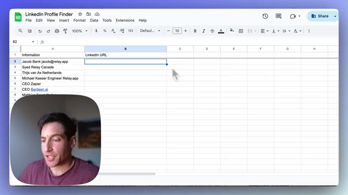Select column H header
Image resolution: width=348 pixels, height=195 pixels.
(314, 49)
